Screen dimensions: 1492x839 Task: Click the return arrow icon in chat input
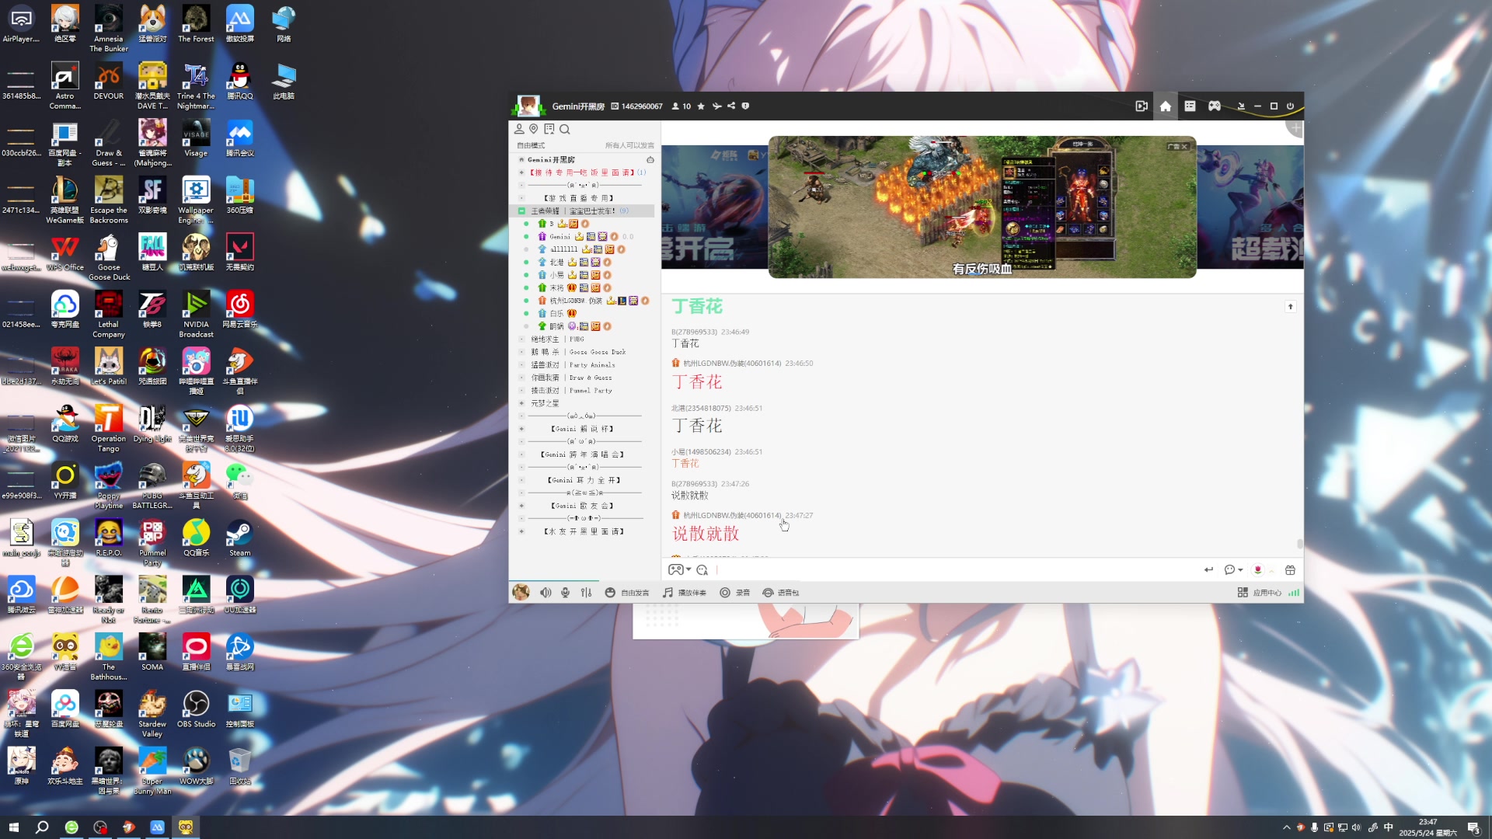pos(1208,570)
